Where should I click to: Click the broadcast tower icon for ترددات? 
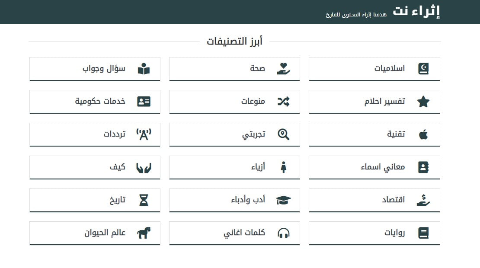pos(144,134)
